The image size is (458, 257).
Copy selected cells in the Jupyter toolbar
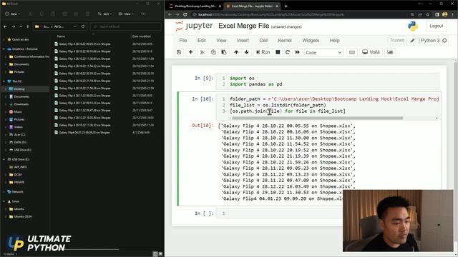pos(213,52)
